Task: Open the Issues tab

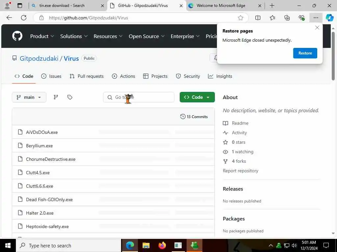Action: click(51, 76)
